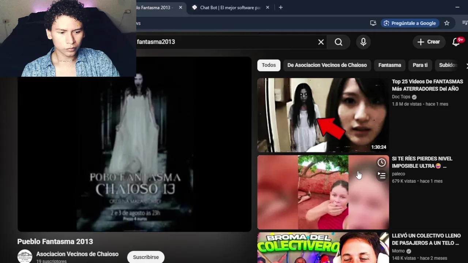Click the browser address bar
Viewport: 468px width, 263px height.
coord(252,23)
